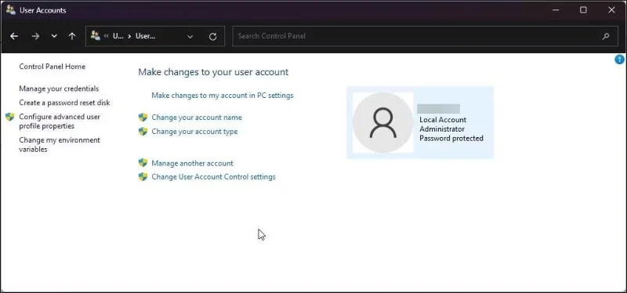This screenshot has height=293, width=627.
Task: Minimize the User Accounts window
Action: 556,10
